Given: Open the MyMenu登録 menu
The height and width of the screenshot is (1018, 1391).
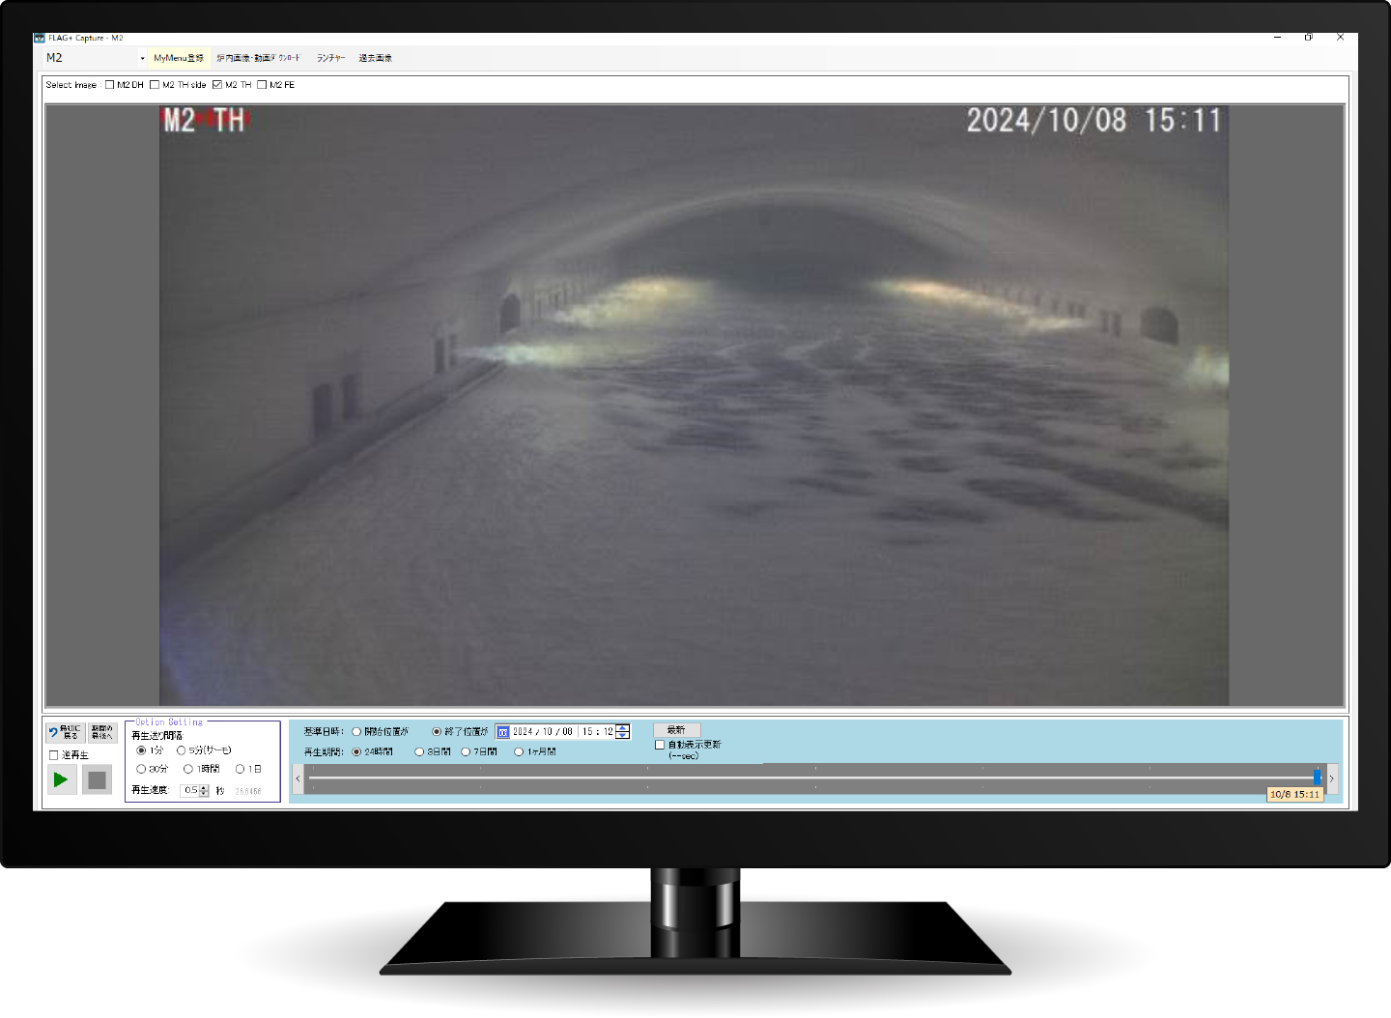Looking at the screenshot, I should 179,58.
